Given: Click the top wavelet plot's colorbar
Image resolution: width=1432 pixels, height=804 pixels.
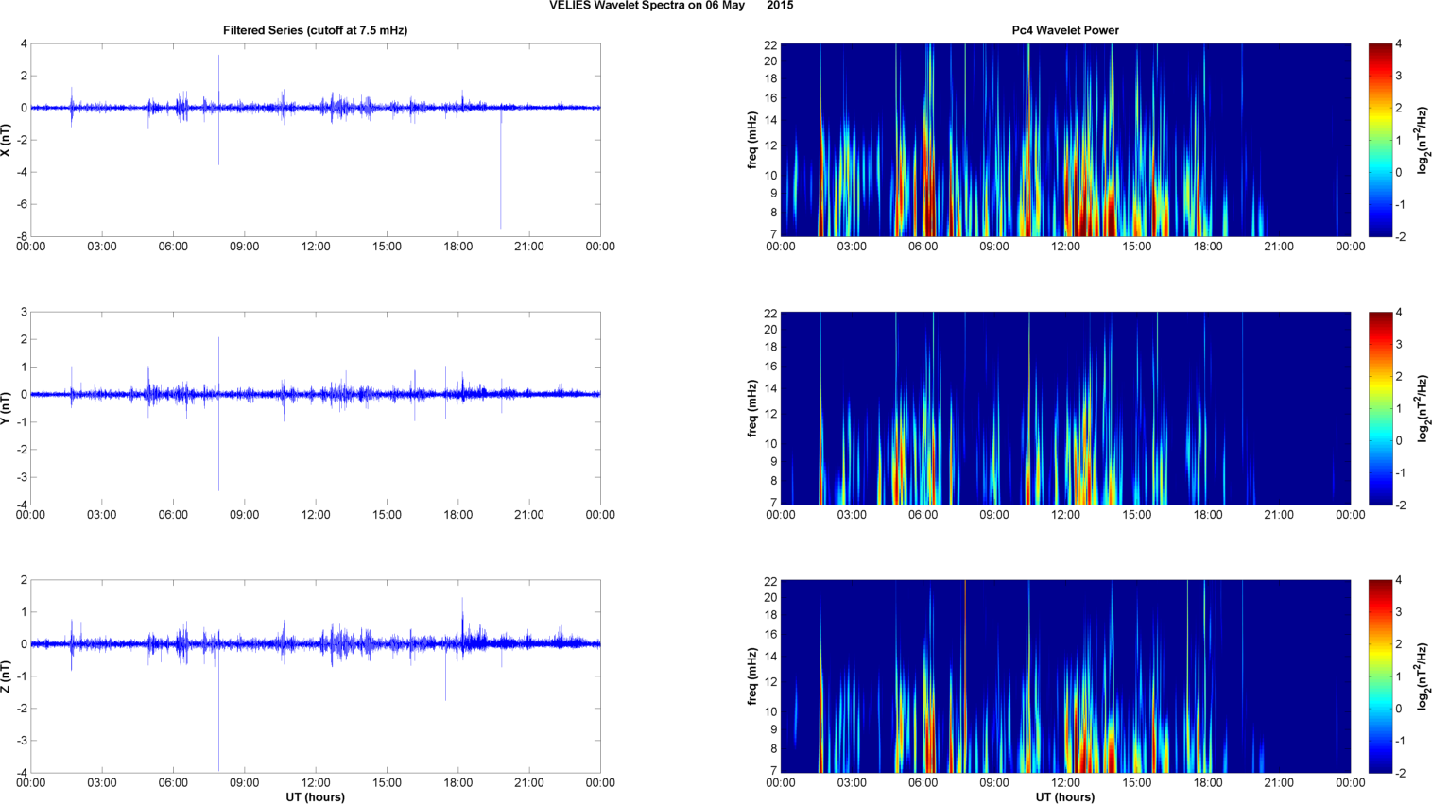Looking at the screenshot, I should (1380, 140).
